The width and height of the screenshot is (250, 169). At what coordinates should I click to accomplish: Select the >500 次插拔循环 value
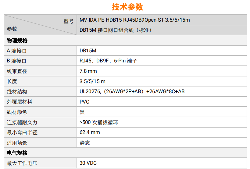(99, 122)
